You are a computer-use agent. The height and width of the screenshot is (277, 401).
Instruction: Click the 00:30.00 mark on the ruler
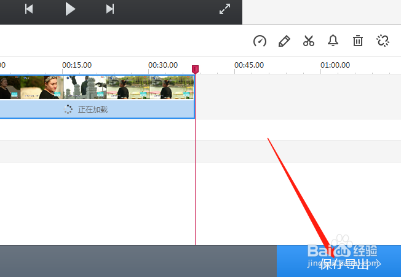(163, 65)
